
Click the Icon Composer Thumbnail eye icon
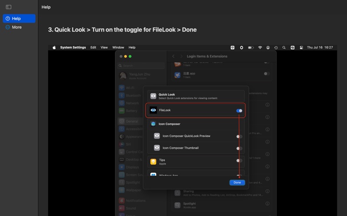pyautogui.click(x=157, y=148)
